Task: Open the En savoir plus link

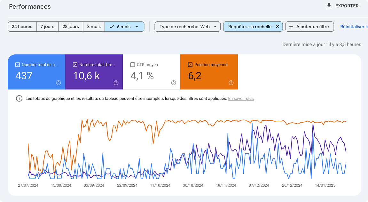Action: click(241, 99)
